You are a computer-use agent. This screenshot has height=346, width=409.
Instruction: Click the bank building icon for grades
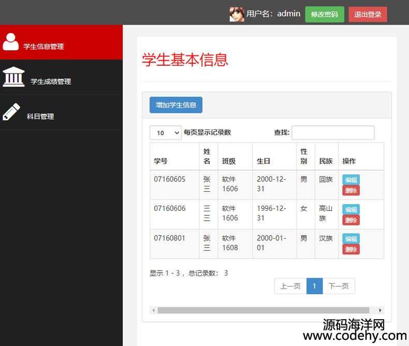[13, 77]
